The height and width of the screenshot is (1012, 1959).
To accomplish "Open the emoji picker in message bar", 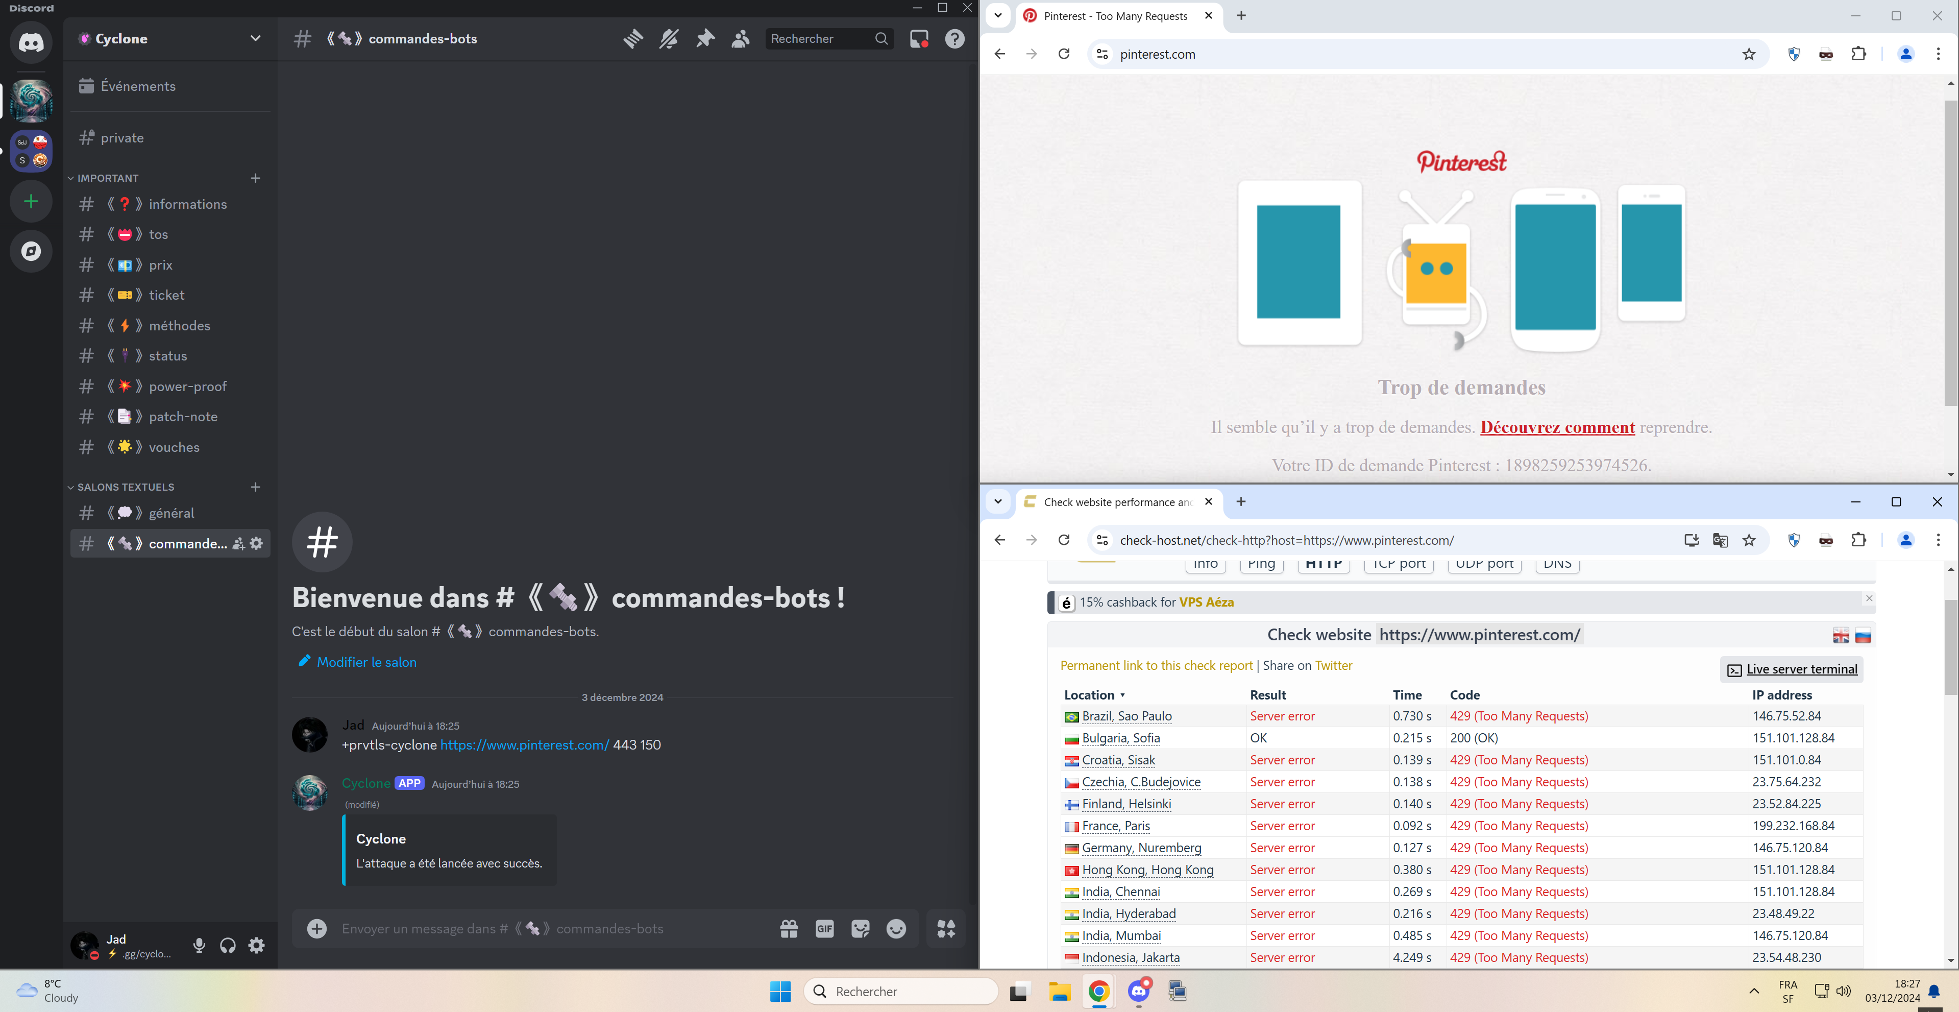I will 896,928.
